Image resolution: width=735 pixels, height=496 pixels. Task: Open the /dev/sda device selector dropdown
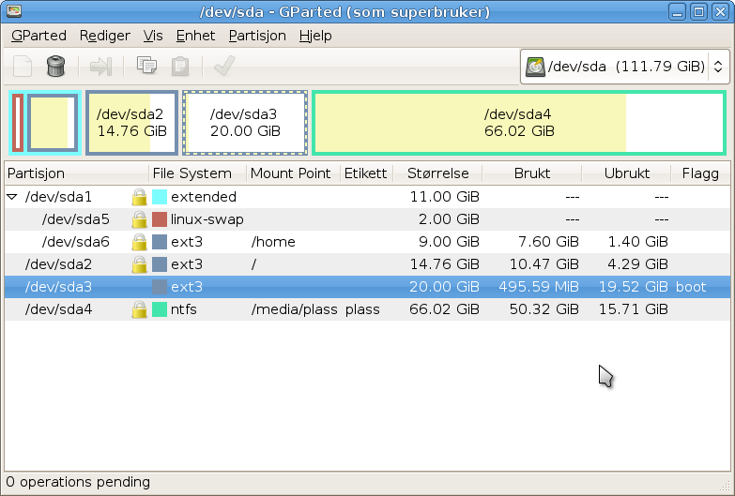625,67
